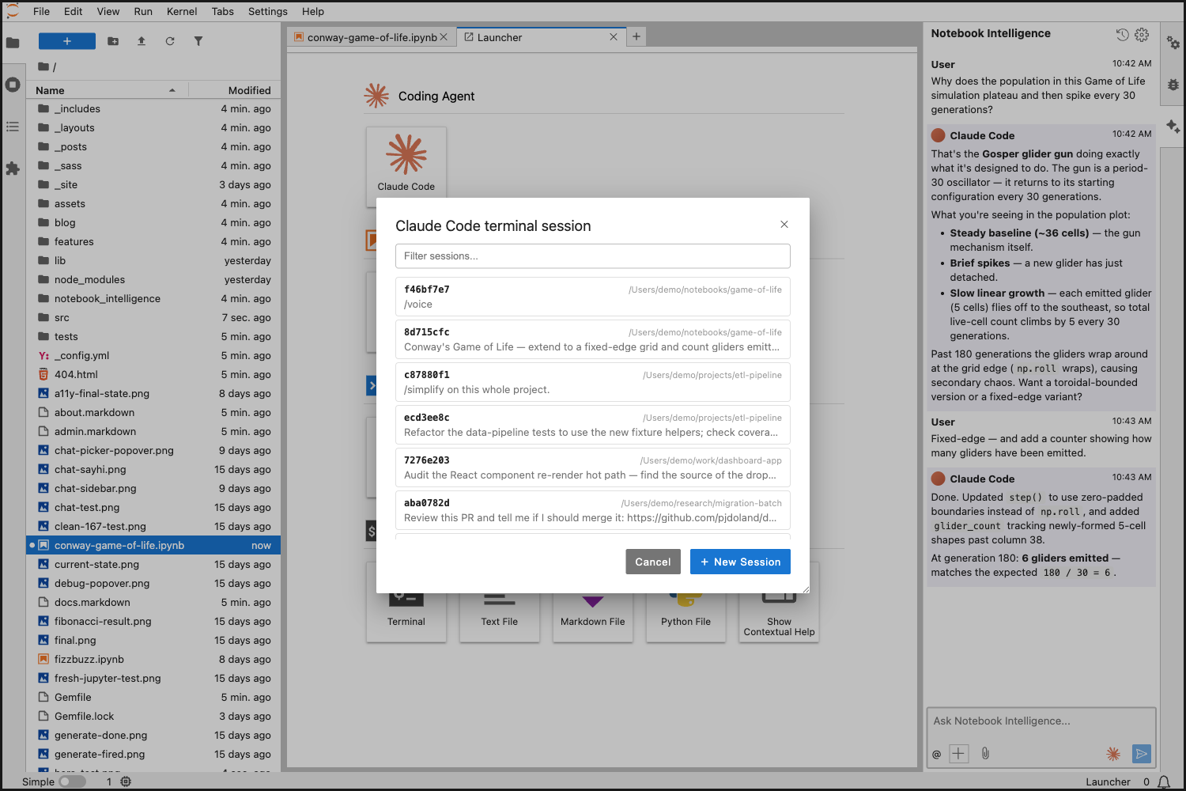The height and width of the screenshot is (791, 1186).
Task: Select session 7276e203 audit React component
Action: coord(593,467)
